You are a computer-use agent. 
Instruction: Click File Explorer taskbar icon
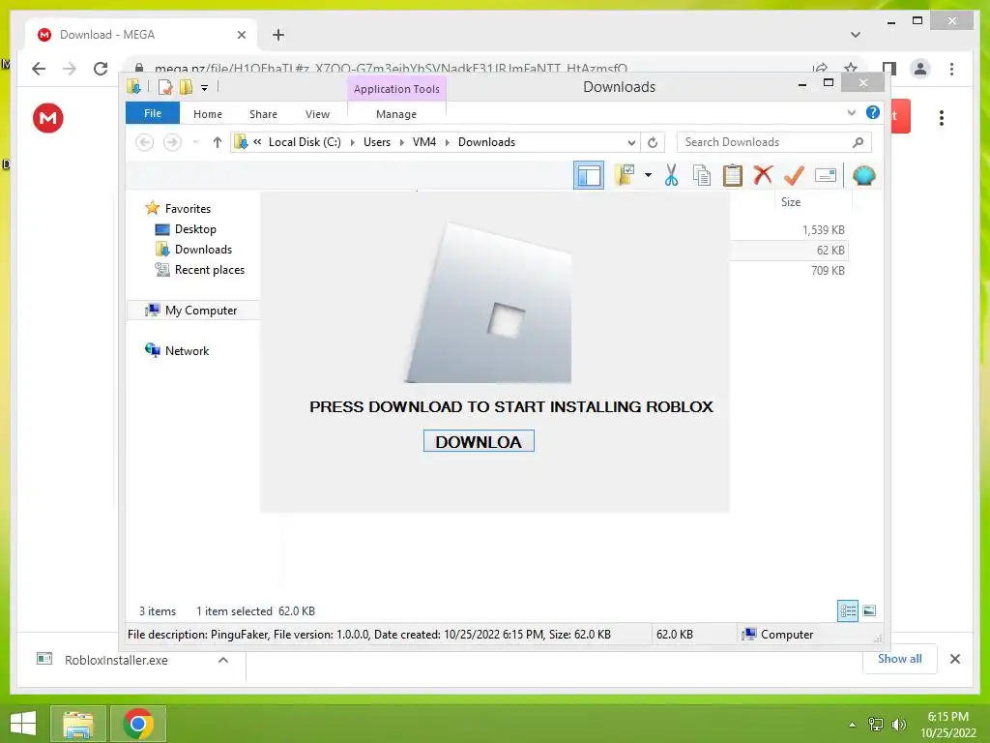(x=77, y=724)
